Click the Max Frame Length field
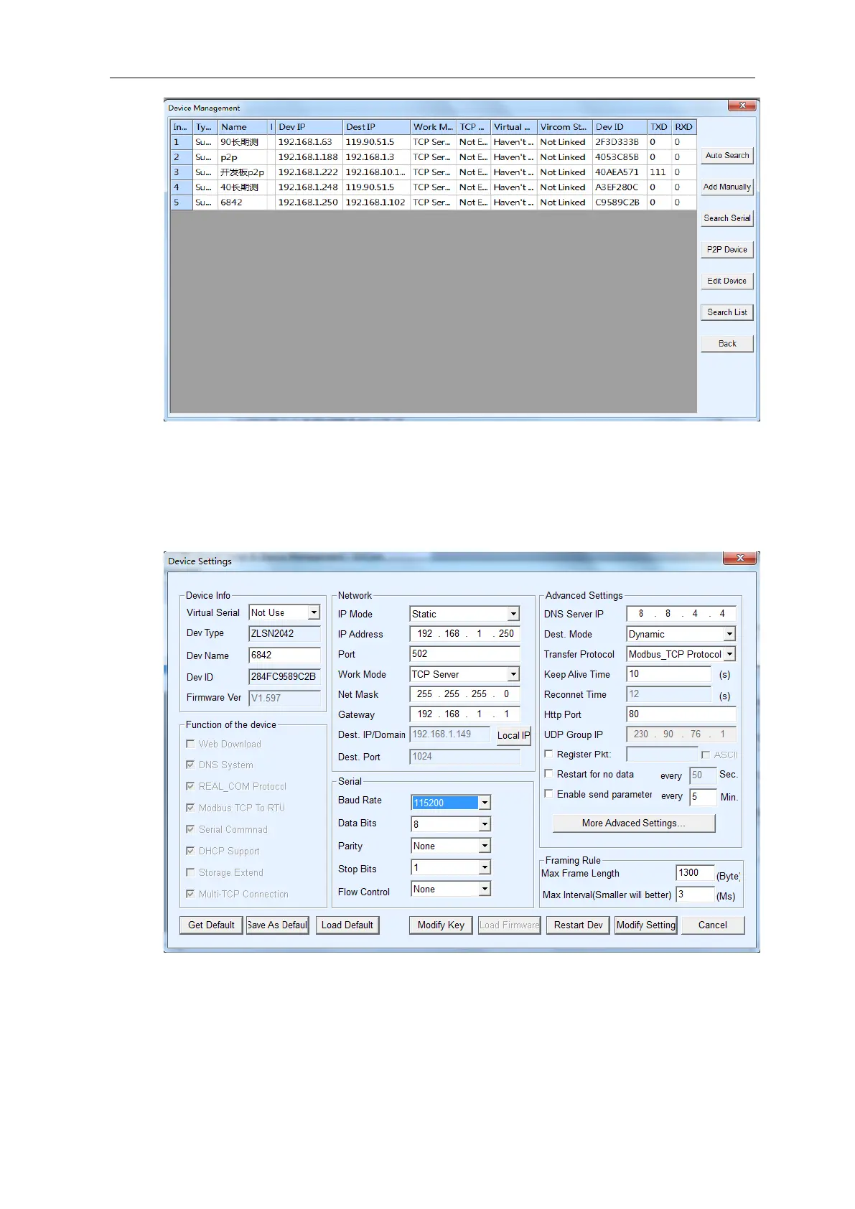 click(x=695, y=873)
